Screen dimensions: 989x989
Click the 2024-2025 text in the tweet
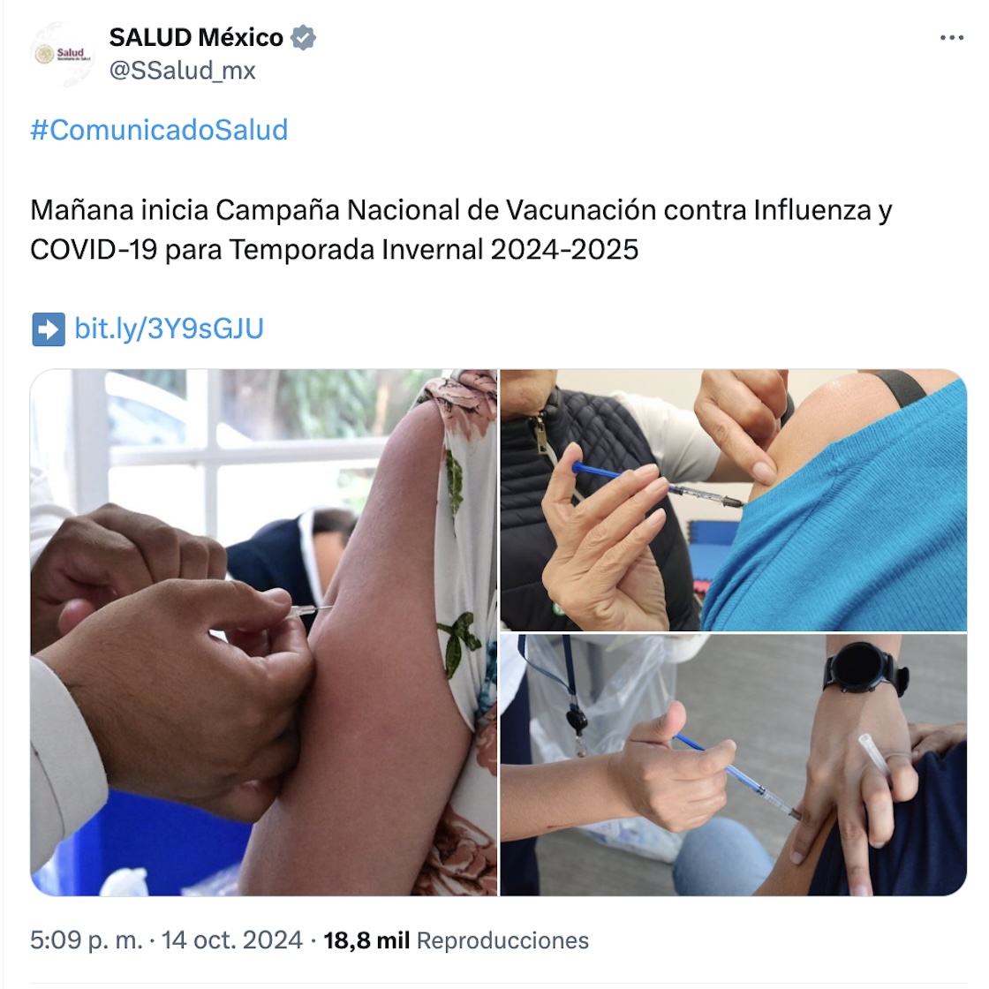[564, 250]
